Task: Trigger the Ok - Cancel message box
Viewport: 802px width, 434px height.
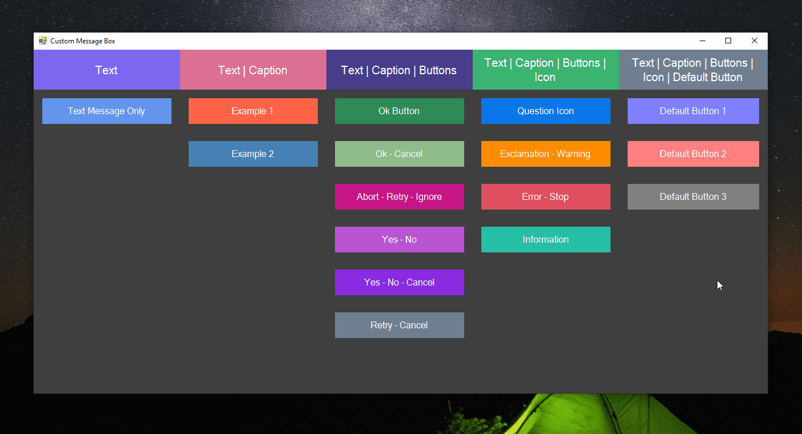Action: 399,154
